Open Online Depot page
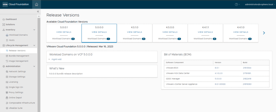Screen dimensions: 276x112 click(15, 98)
